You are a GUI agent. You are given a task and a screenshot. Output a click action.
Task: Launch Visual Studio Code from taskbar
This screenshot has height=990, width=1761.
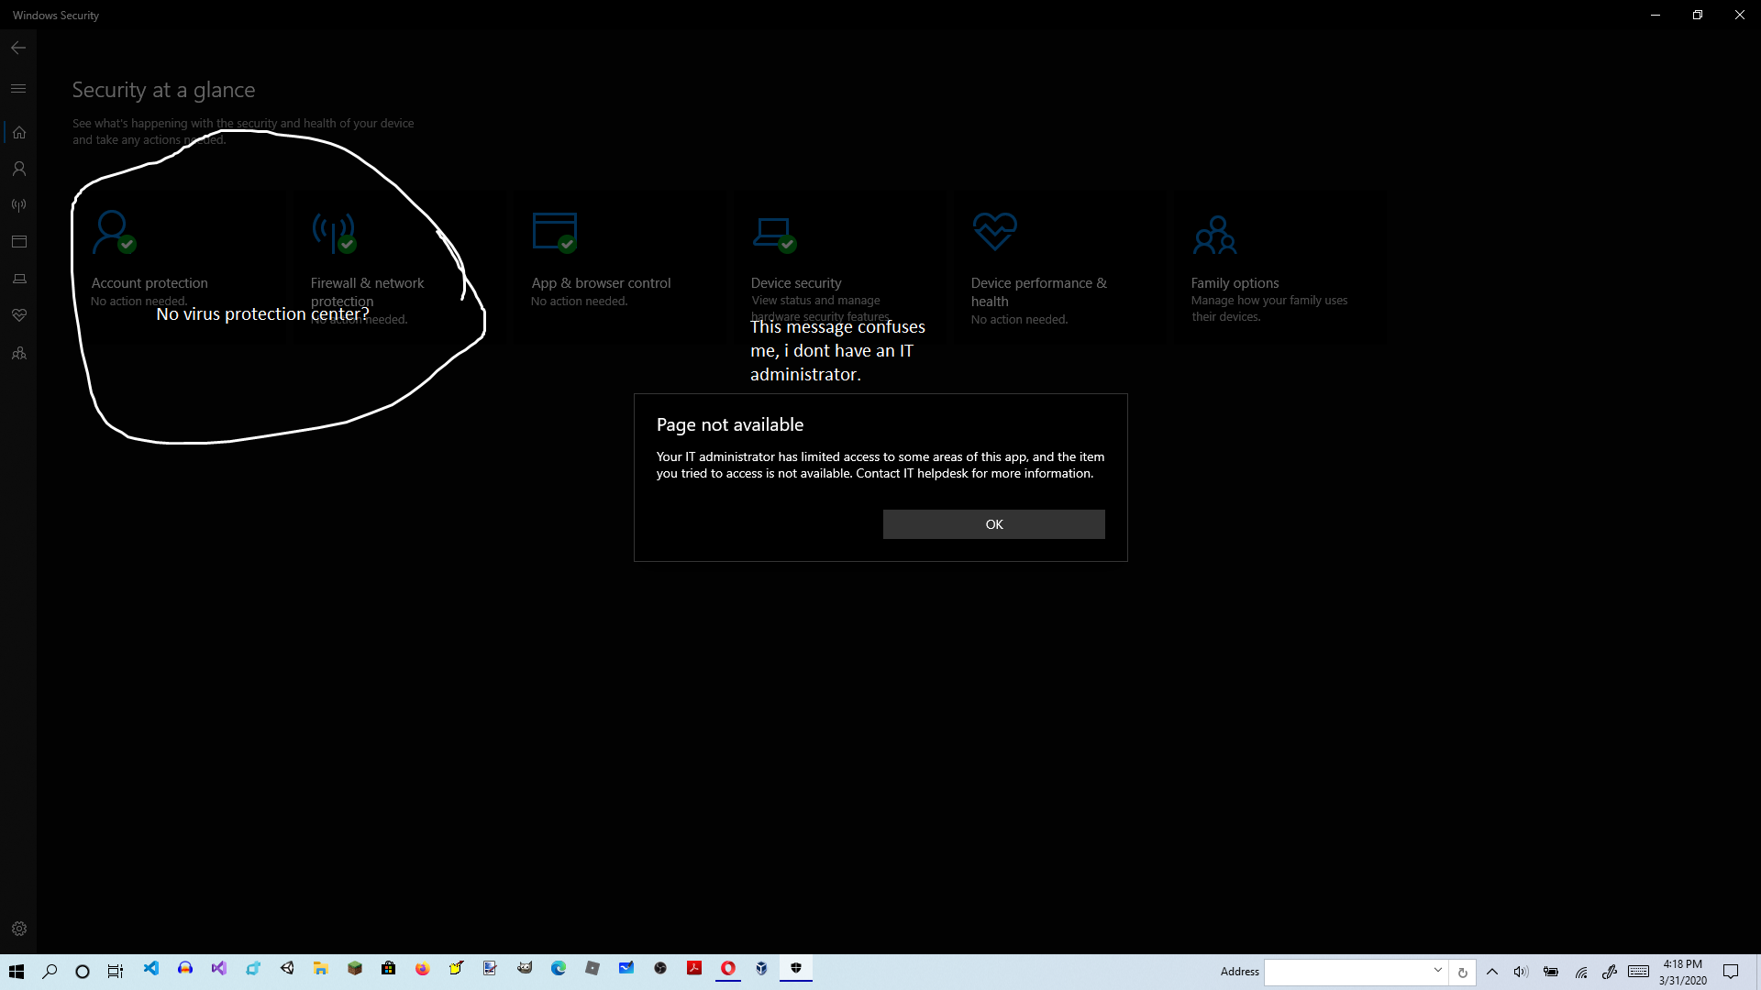click(x=151, y=968)
